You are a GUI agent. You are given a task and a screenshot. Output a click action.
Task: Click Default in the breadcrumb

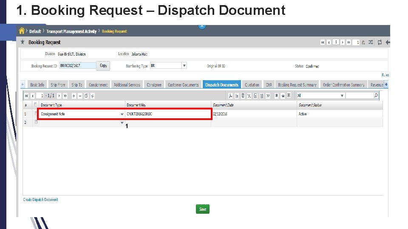[x=35, y=31]
